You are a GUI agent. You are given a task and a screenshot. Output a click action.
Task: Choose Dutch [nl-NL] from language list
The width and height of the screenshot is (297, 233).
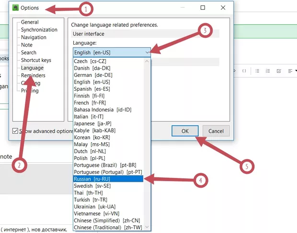pos(108,151)
